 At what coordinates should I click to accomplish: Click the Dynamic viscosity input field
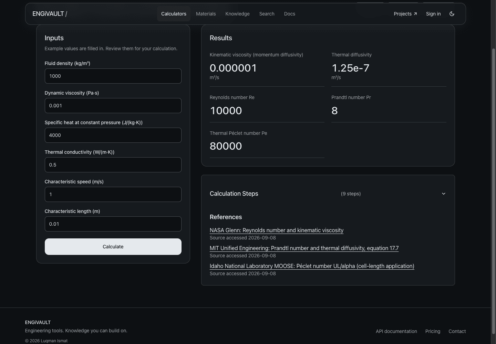coord(113,106)
